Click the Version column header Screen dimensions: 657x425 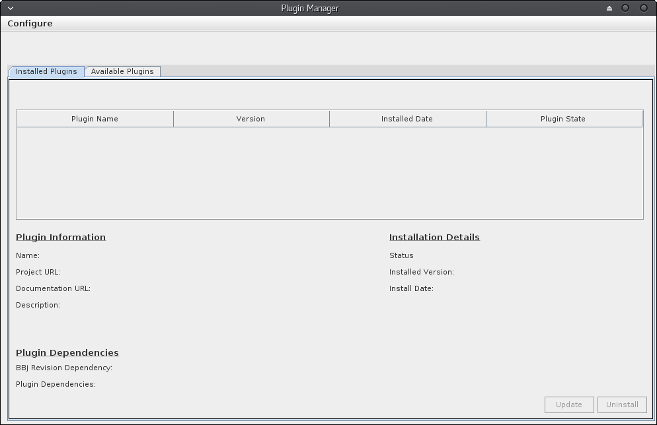[251, 119]
